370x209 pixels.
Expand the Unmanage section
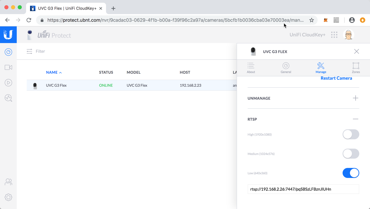tap(355, 98)
